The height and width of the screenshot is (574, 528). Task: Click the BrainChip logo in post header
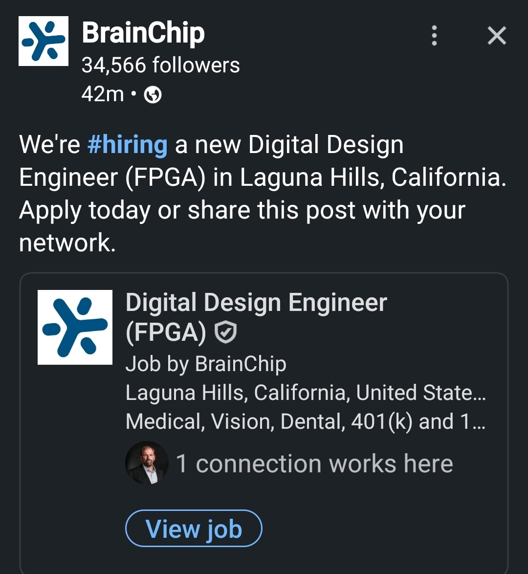point(44,41)
